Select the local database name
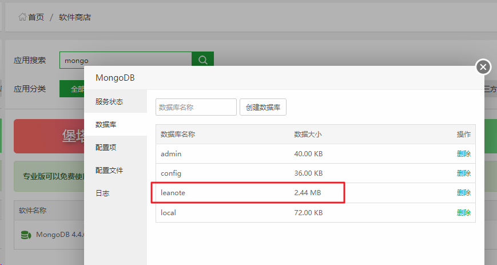Image resolution: width=497 pixels, height=265 pixels. click(168, 212)
